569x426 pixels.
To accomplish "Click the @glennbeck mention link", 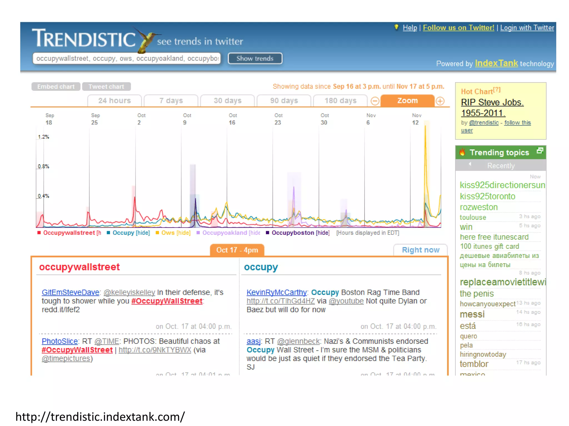I will (298, 341).
